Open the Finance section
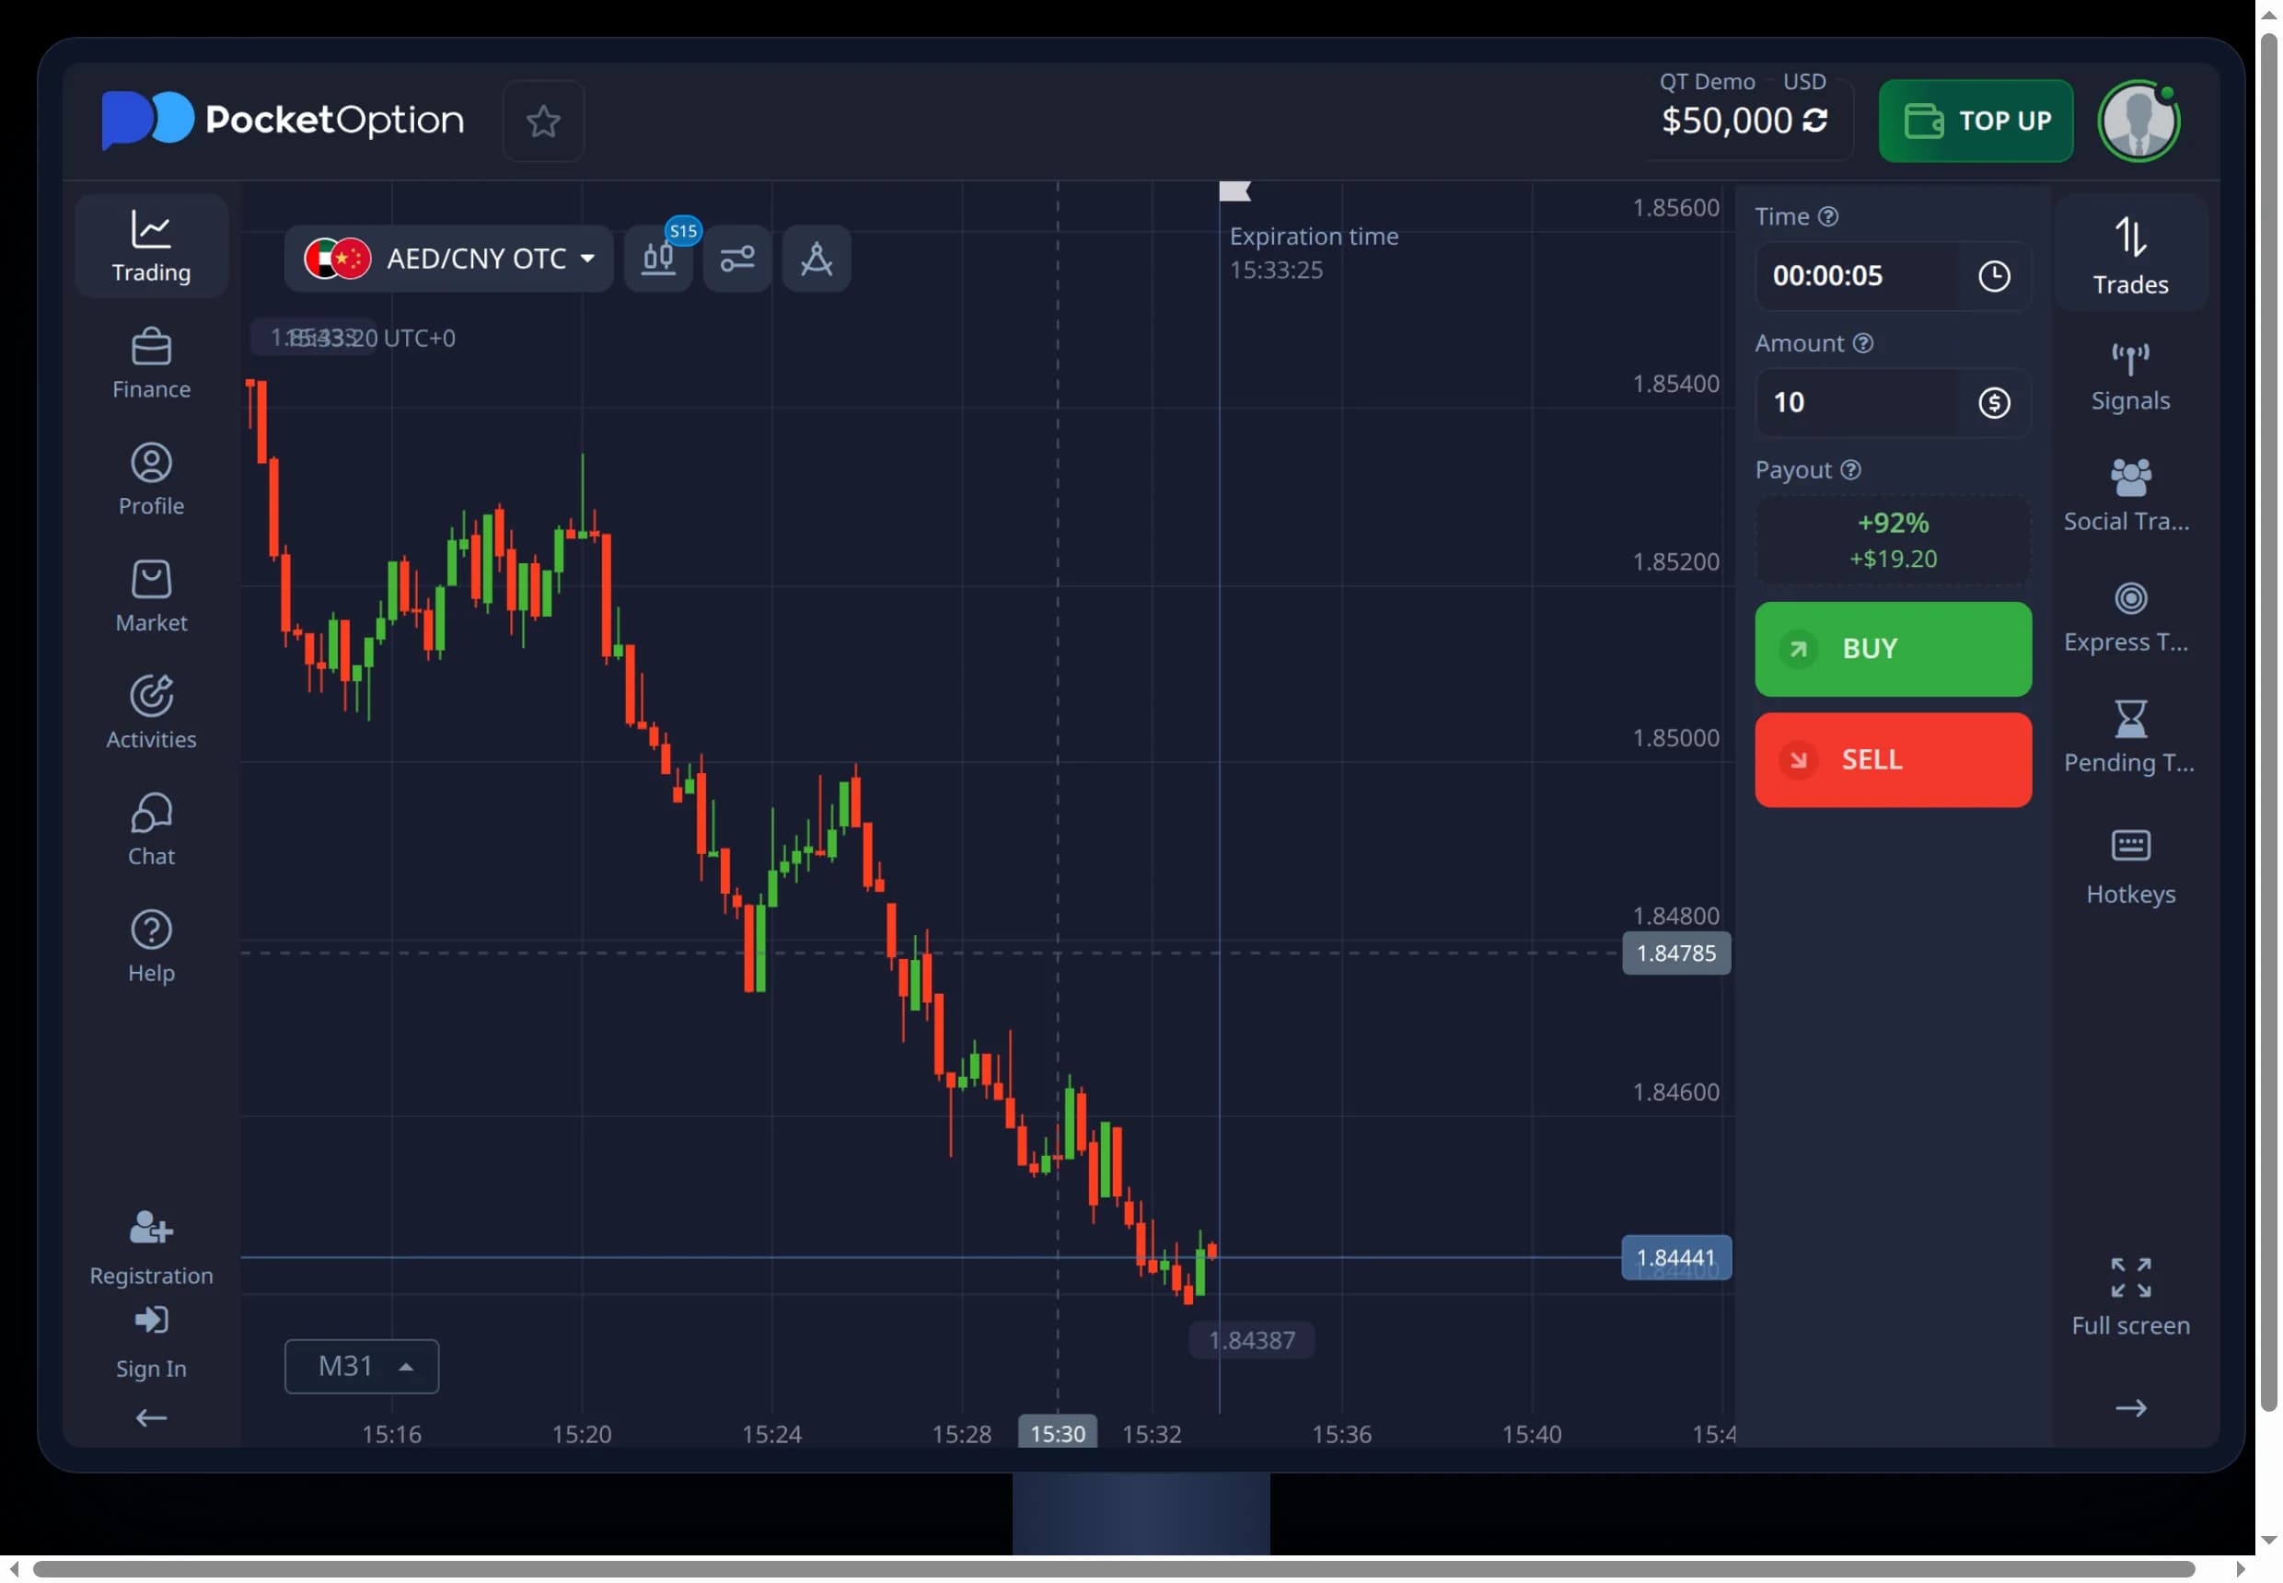2283x1583 pixels. point(151,364)
